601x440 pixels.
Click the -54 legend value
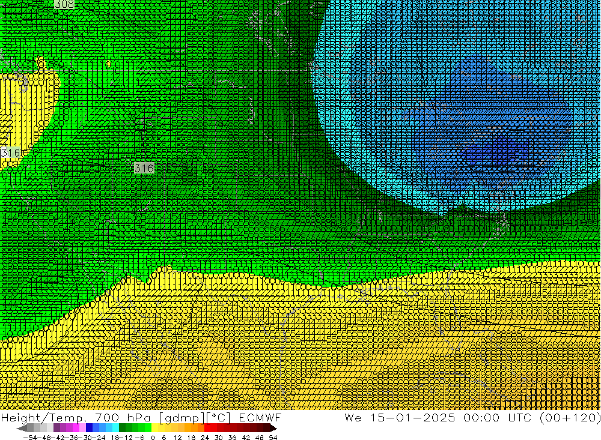tap(30, 438)
